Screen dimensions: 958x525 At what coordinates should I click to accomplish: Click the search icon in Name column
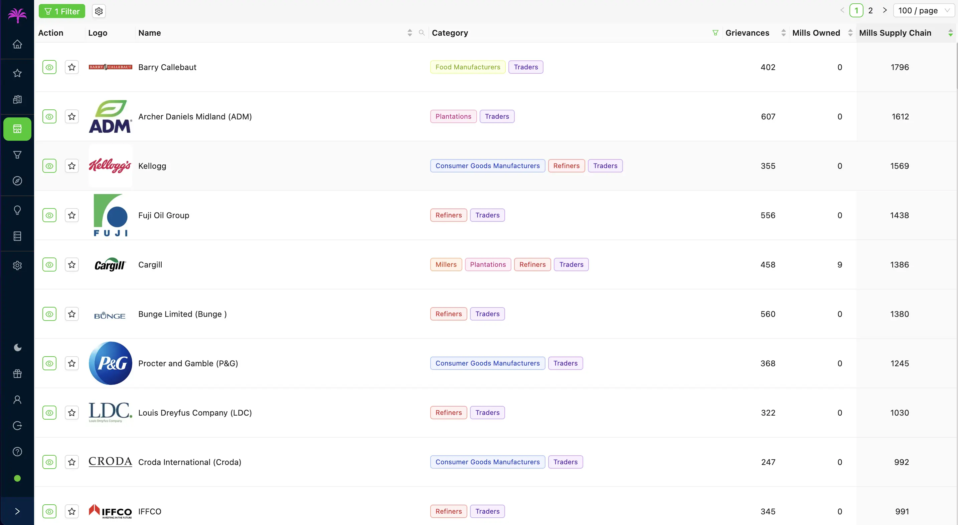[421, 33]
